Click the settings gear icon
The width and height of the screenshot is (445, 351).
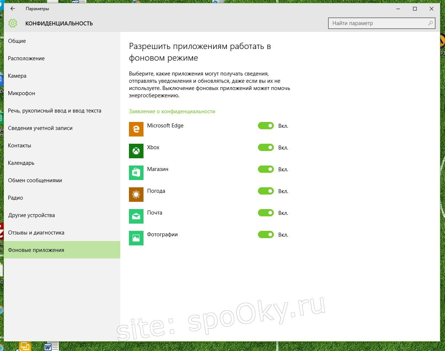coord(13,23)
